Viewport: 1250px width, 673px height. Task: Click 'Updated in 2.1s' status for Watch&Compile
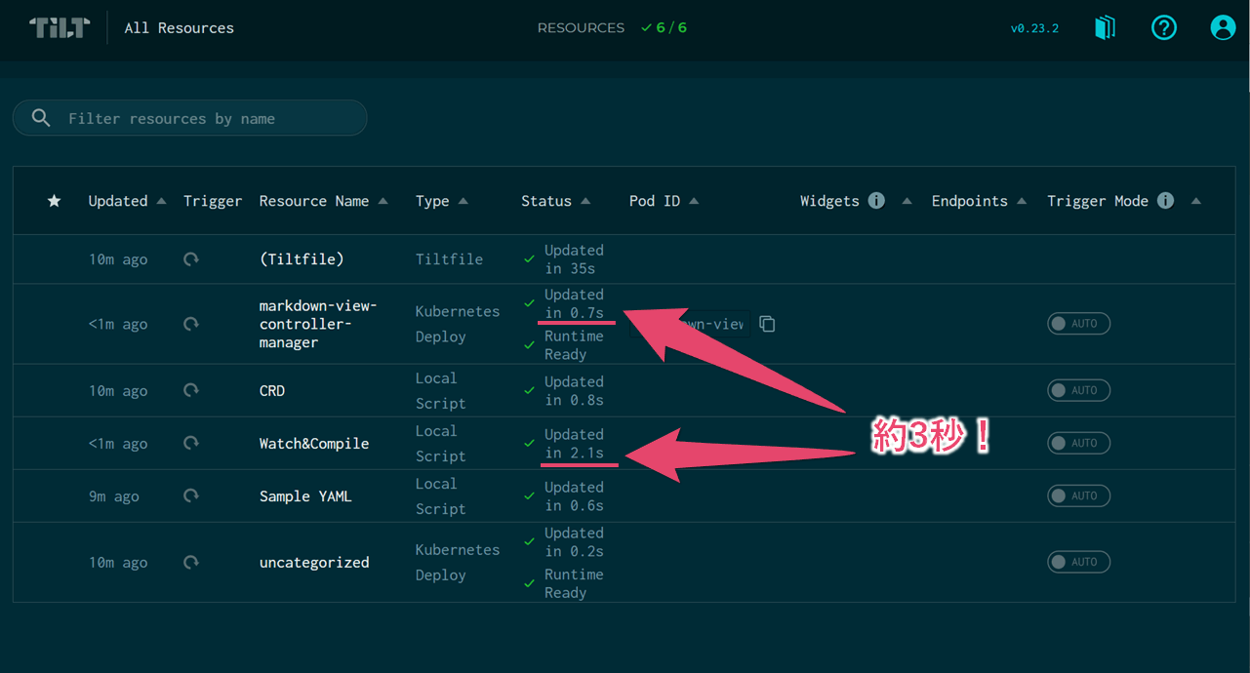(x=574, y=444)
